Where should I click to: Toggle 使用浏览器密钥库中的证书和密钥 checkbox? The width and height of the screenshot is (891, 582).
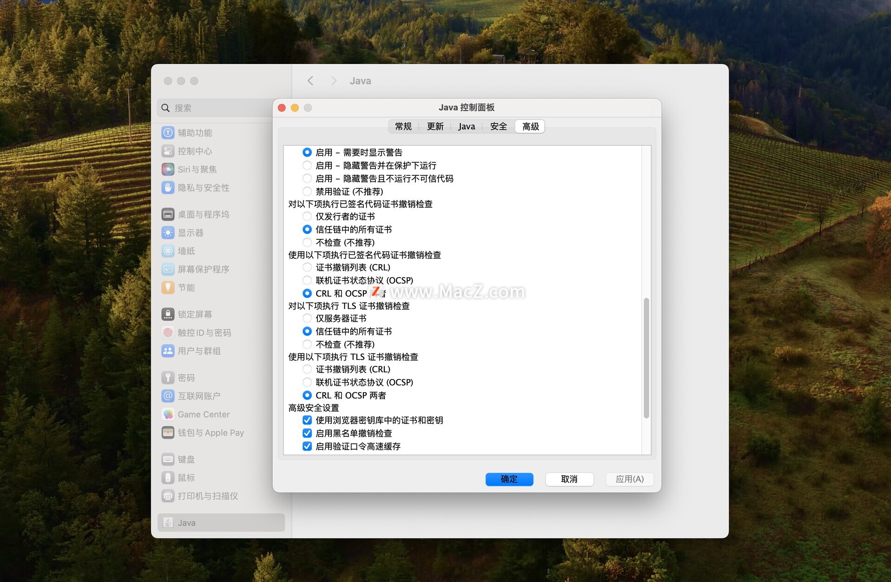[x=307, y=420]
